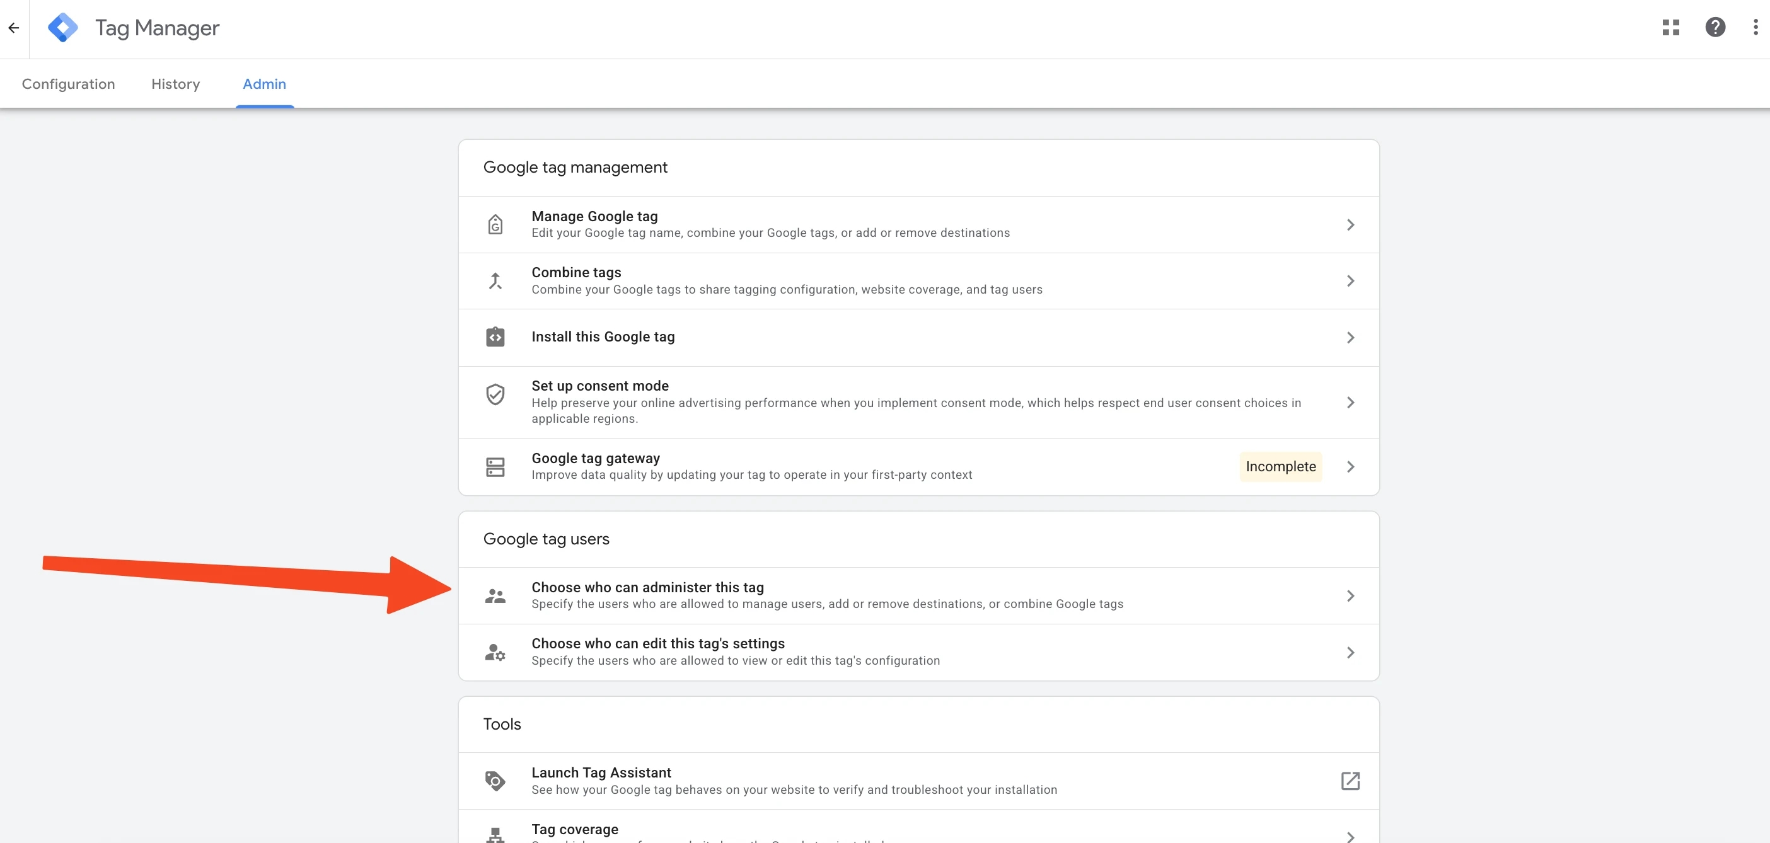Click 'Improve data quality' description text
Screen dimensions: 1770x843
[x=752, y=475]
